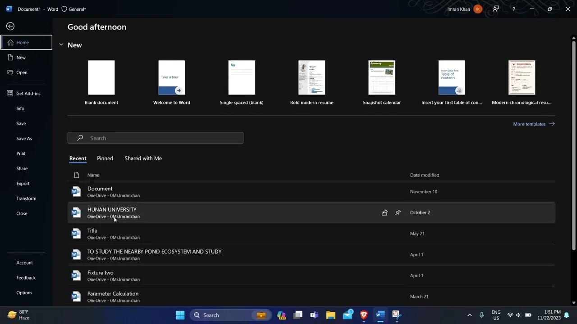Click the co-authoring contact icon in the title bar
This screenshot has width=577, height=324.
[495, 9]
